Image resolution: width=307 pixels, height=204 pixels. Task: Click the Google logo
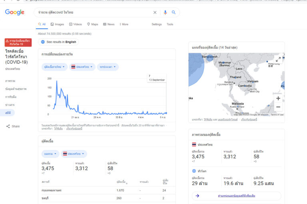[x=15, y=12]
